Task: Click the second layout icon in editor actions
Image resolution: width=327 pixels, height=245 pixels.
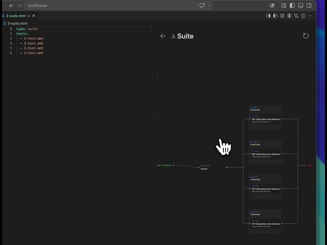Action: (275, 16)
